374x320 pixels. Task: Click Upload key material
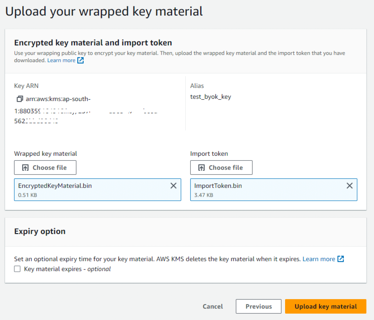[325, 306]
